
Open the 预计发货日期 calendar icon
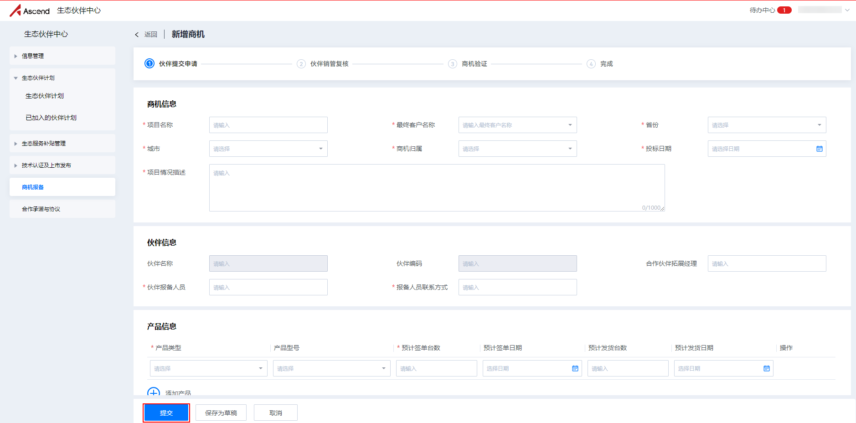coord(766,368)
